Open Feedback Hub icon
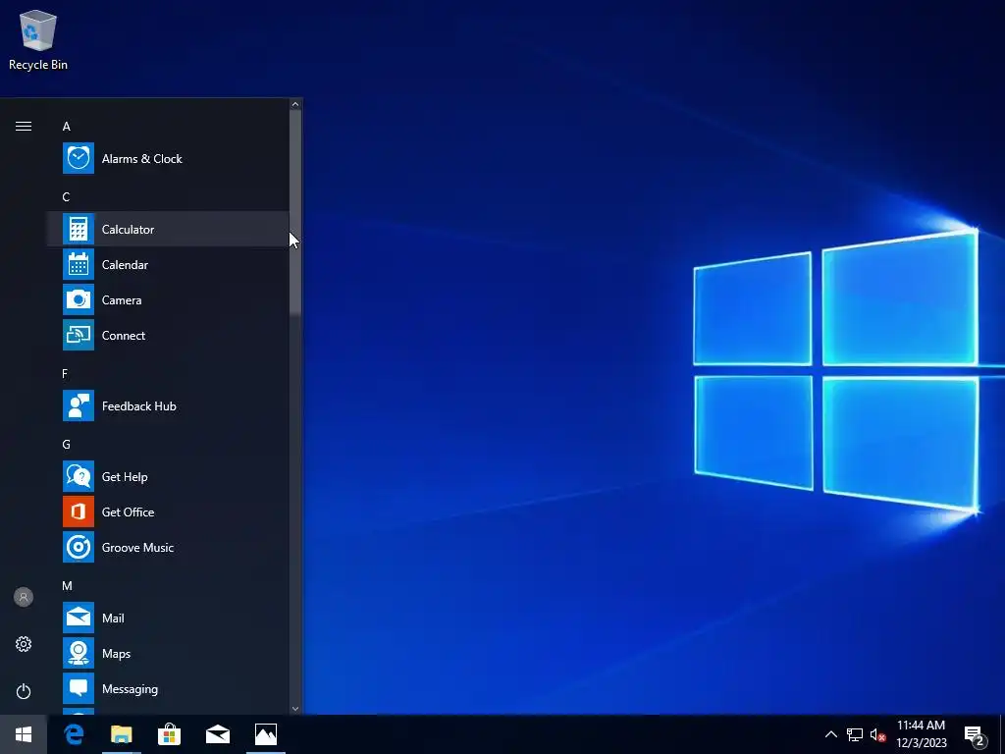Viewport: 1005px width, 754px height. (x=79, y=405)
